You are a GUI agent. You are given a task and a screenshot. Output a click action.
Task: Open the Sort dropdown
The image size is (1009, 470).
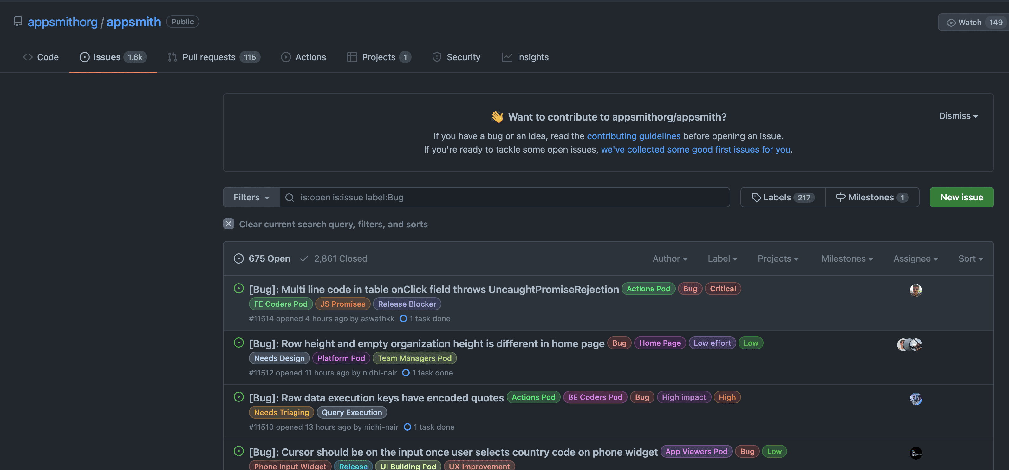[x=970, y=258]
